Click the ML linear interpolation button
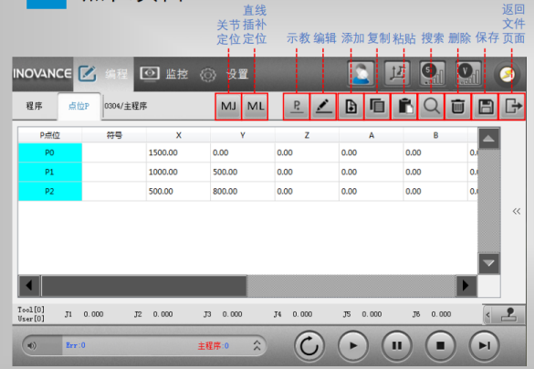The width and height of the screenshot is (534, 369). [x=255, y=106]
